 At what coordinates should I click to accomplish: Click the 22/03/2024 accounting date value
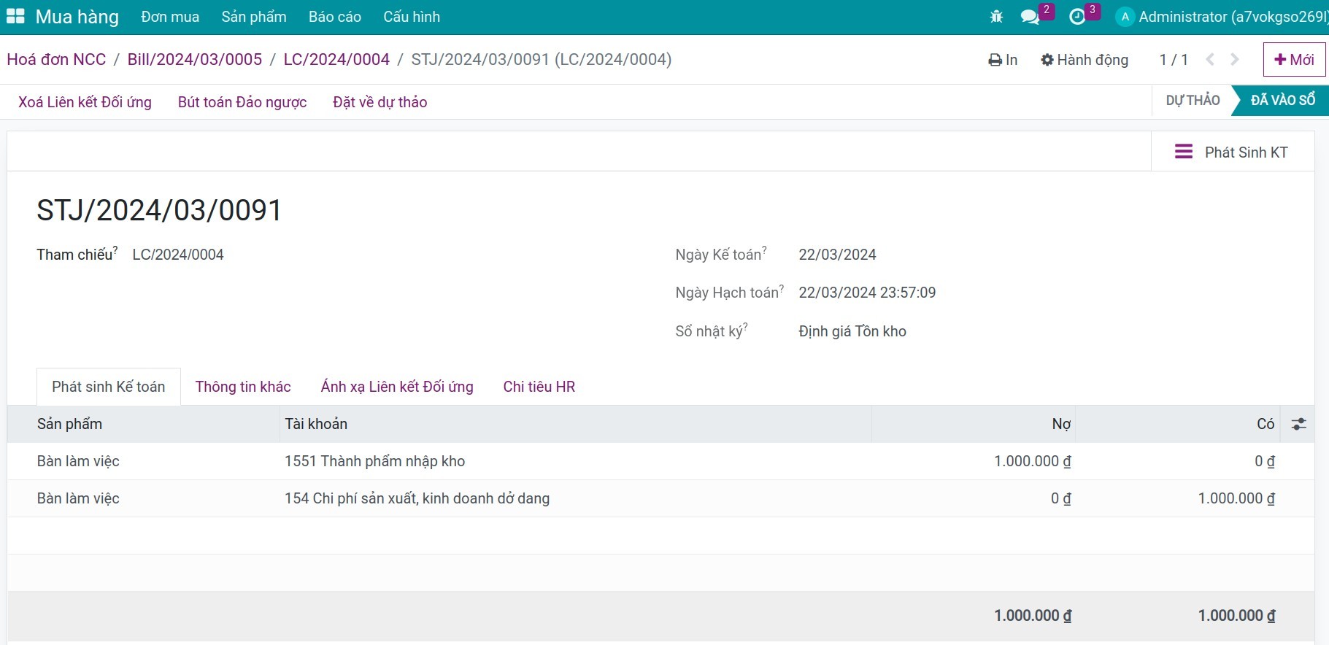(x=837, y=255)
